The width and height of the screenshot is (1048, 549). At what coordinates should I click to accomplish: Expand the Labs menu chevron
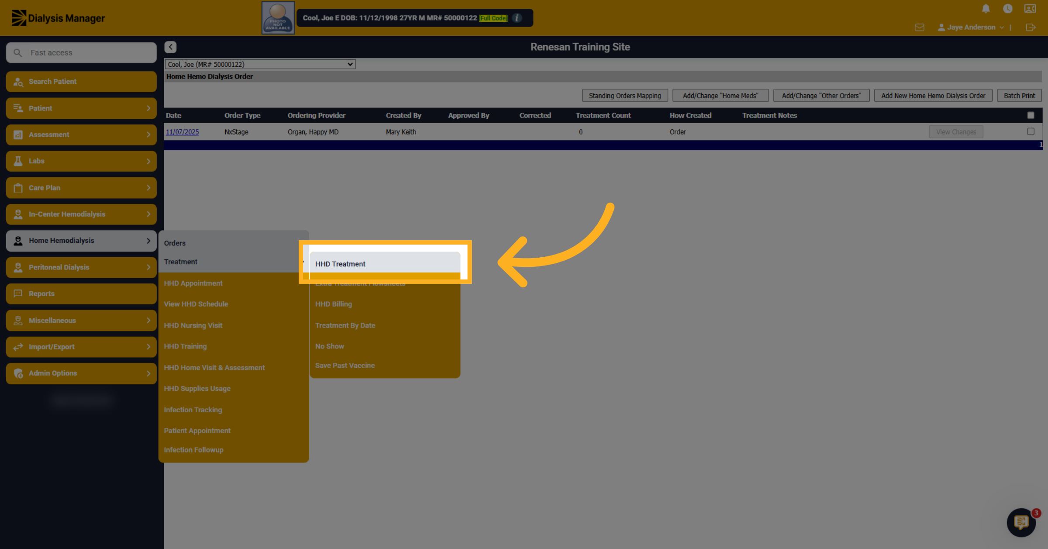148,161
